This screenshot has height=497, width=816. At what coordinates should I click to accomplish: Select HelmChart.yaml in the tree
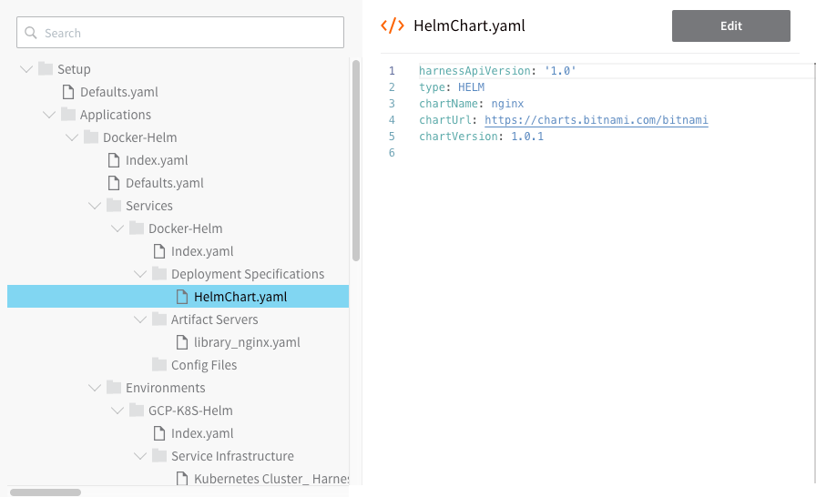pyautogui.click(x=178, y=297)
